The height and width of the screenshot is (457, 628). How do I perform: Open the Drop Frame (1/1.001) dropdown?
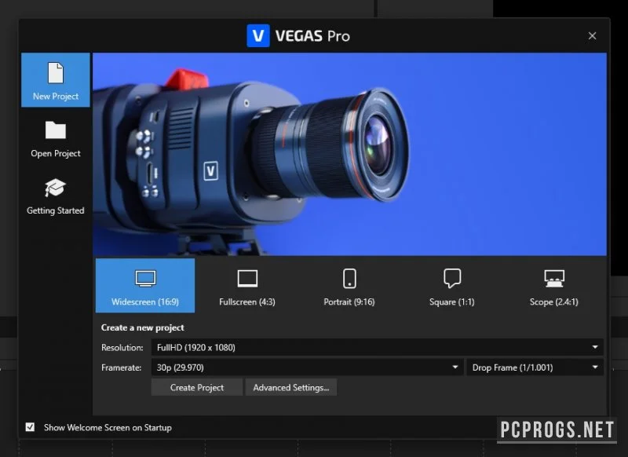tap(535, 367)
